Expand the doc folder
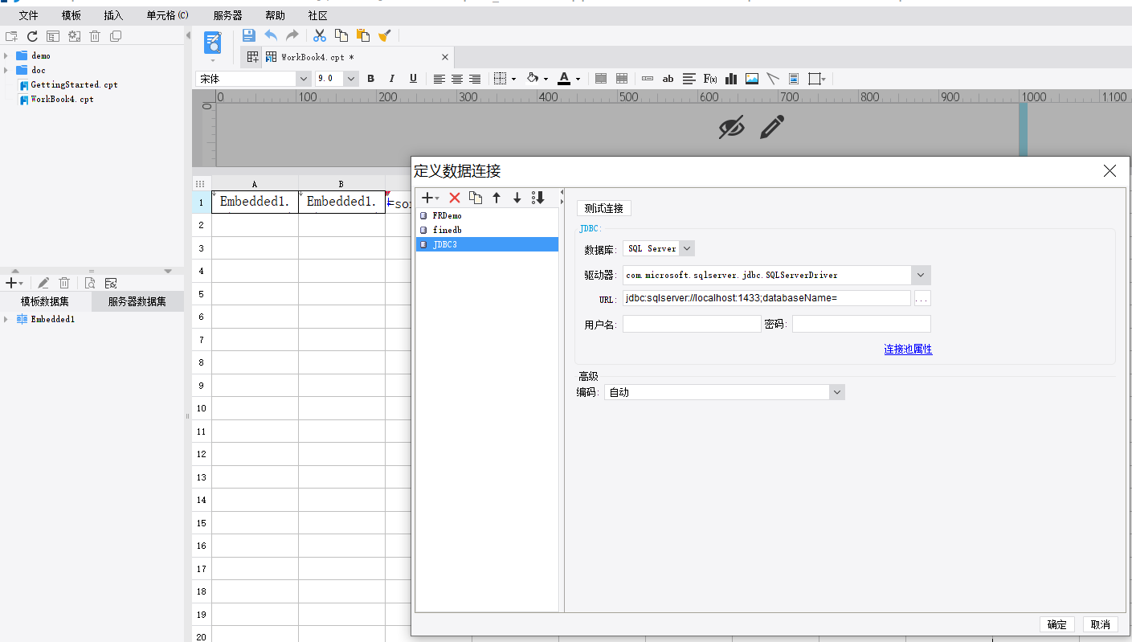 coord(6,71)
